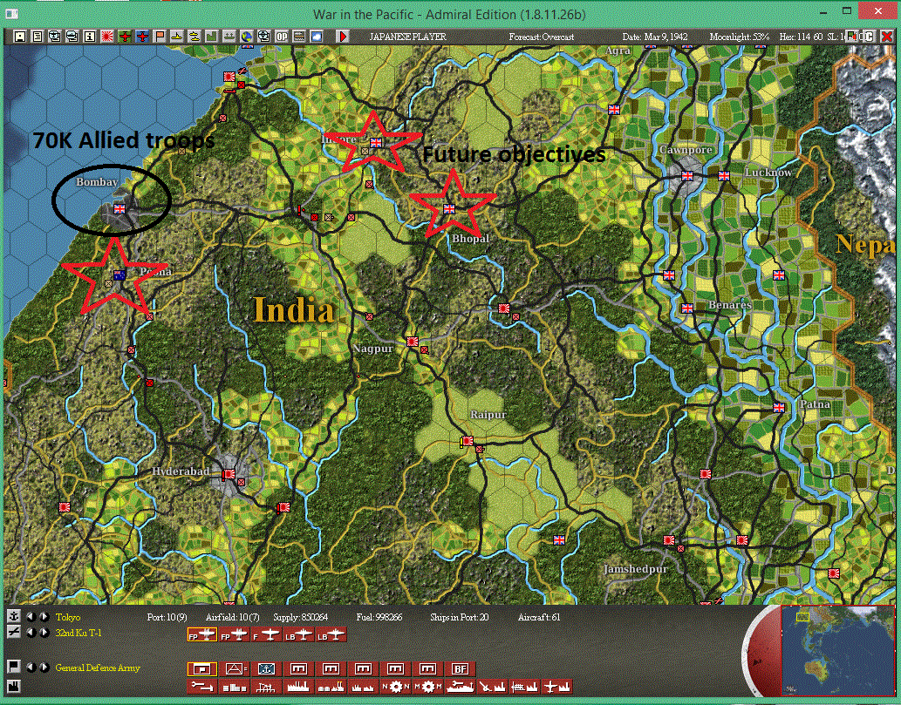Click red plane on blue background icon
This screenshot has width=901, height=705.
pyautogui.click(x=142, y=37)
